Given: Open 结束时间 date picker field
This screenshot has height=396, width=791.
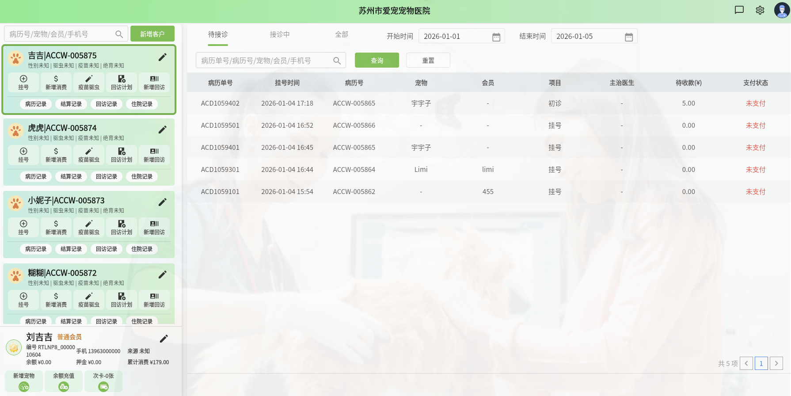Looking at the screenshot, I should 594,36.
